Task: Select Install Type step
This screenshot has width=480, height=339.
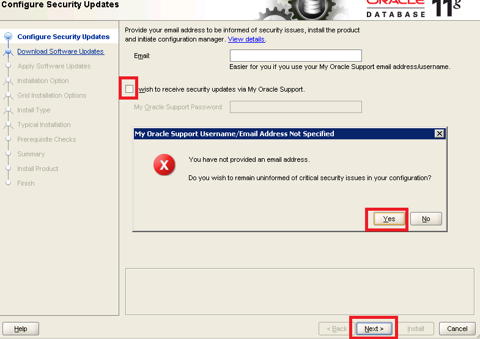Action: [34, 110]
